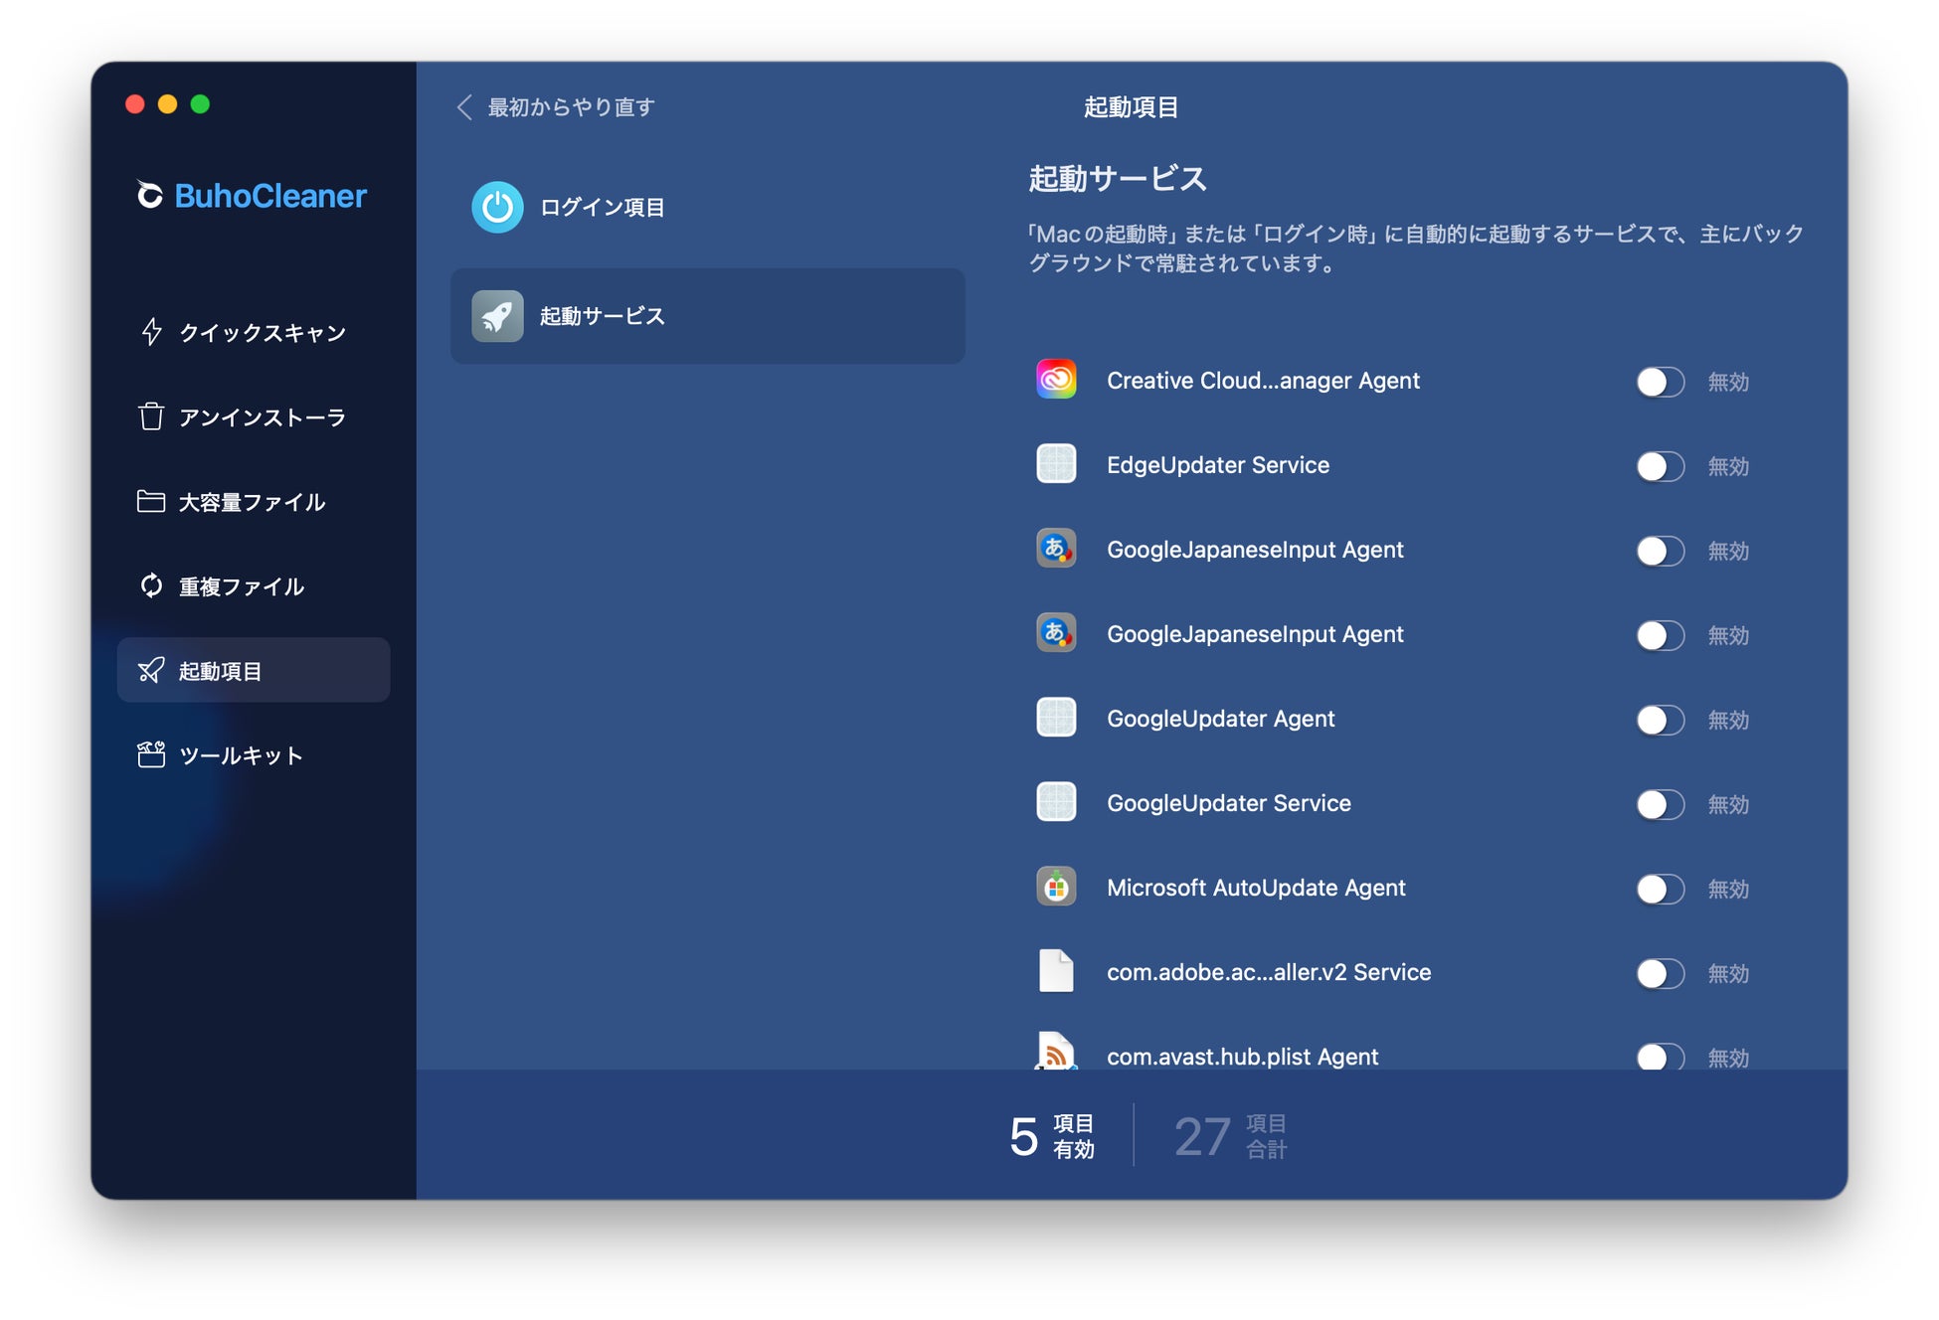Screen dimensions: 1939x1320
Task: Open Quick Scan lightning icon
Action: [151, 332]
